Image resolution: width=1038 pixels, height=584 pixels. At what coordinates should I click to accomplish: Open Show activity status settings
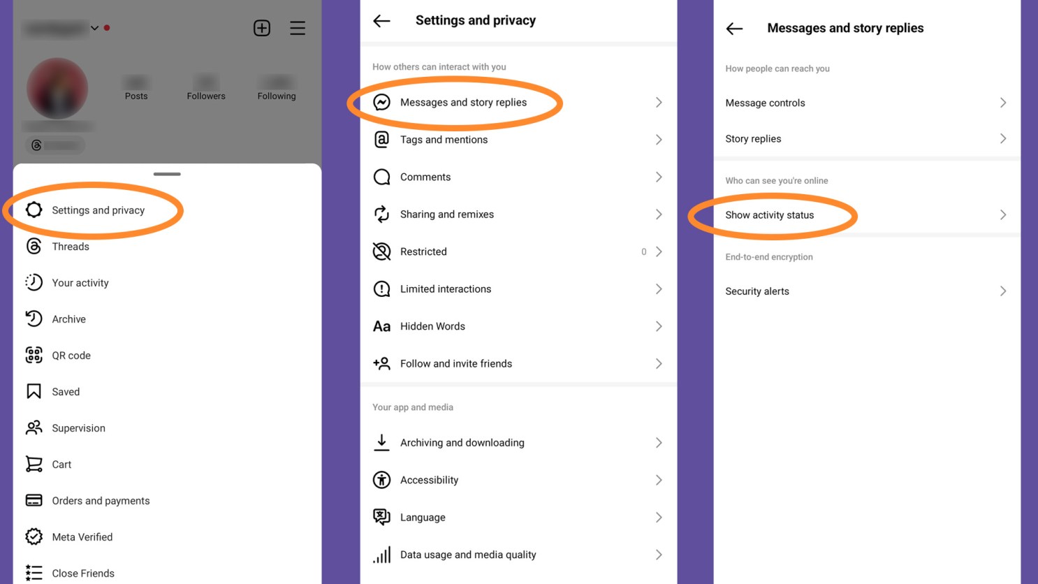(770, 214)
